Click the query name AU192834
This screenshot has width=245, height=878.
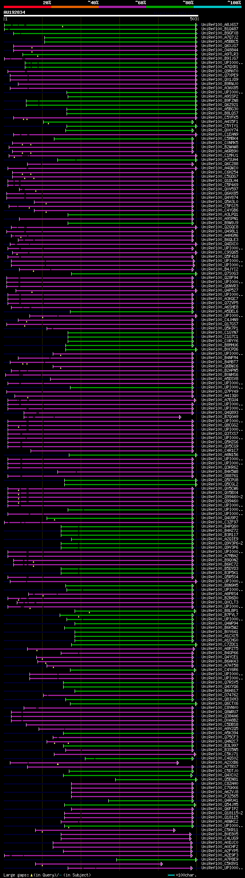click(15, 12)
